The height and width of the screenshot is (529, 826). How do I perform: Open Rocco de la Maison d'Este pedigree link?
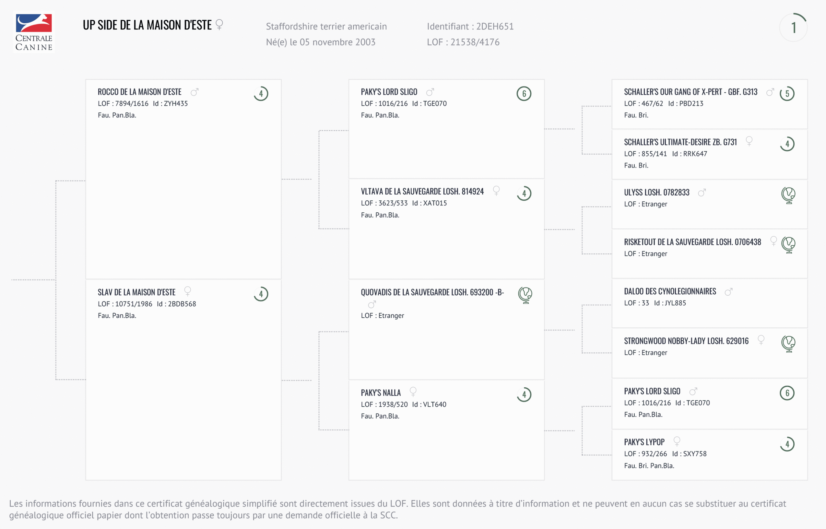point(139,92)
